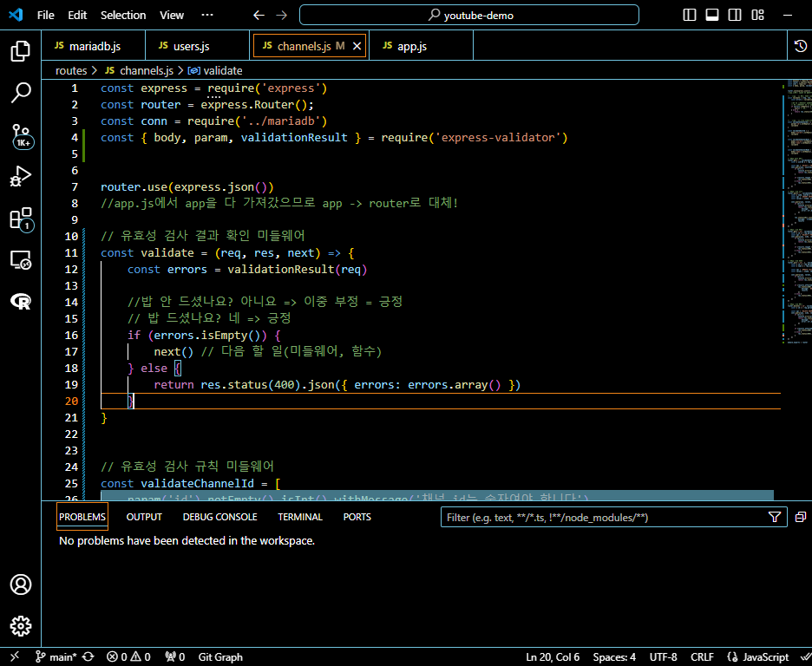Expand routes breadcrumb segment
Screen dimensions: 812x666
click(71, 70)
